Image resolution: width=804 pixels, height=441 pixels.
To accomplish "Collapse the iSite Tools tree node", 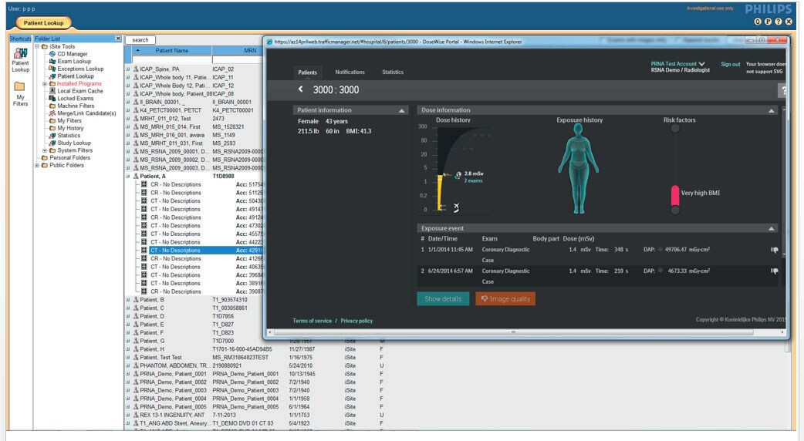I will pos(37,46).
